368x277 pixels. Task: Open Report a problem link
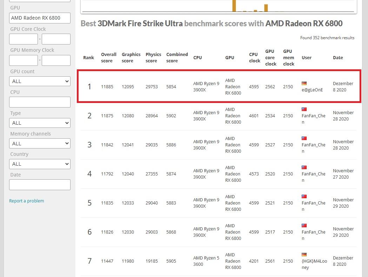click(x=27, y=201)
